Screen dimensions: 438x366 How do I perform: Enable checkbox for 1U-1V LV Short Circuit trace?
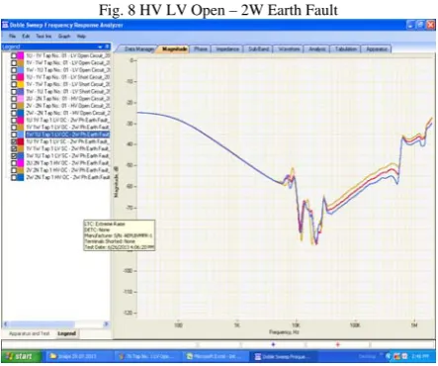14,77
